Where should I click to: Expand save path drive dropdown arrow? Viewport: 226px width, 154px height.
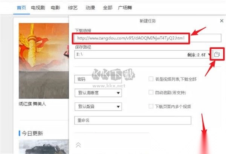pos(209,55)
